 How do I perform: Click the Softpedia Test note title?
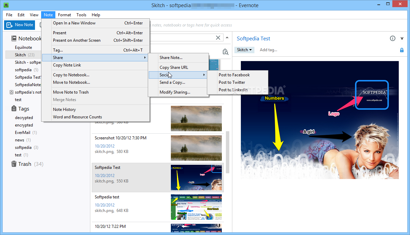click(x=253, y=39)
